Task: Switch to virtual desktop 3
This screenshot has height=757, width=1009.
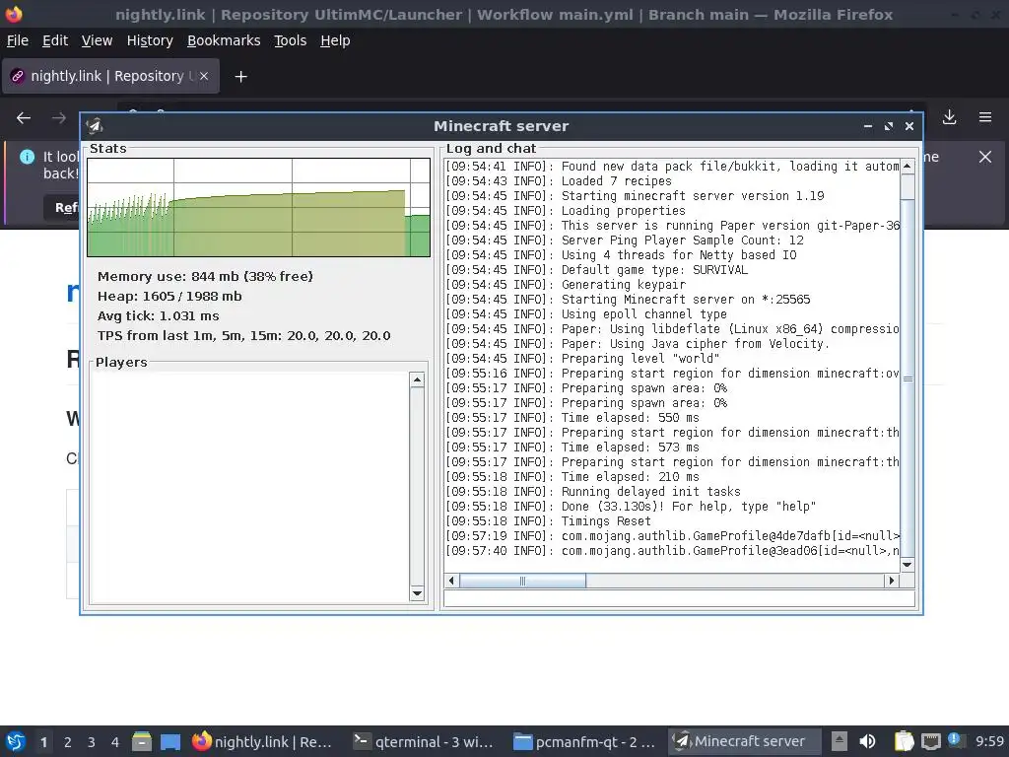Action: click(x=92, y=742)
